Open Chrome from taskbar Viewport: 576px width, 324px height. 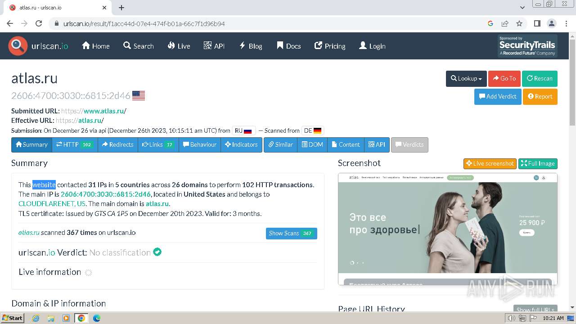point(81,318)
